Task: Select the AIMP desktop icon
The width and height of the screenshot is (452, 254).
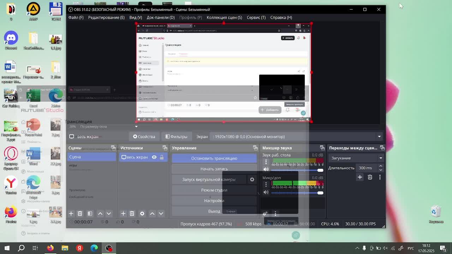Action: click(33, 12)
